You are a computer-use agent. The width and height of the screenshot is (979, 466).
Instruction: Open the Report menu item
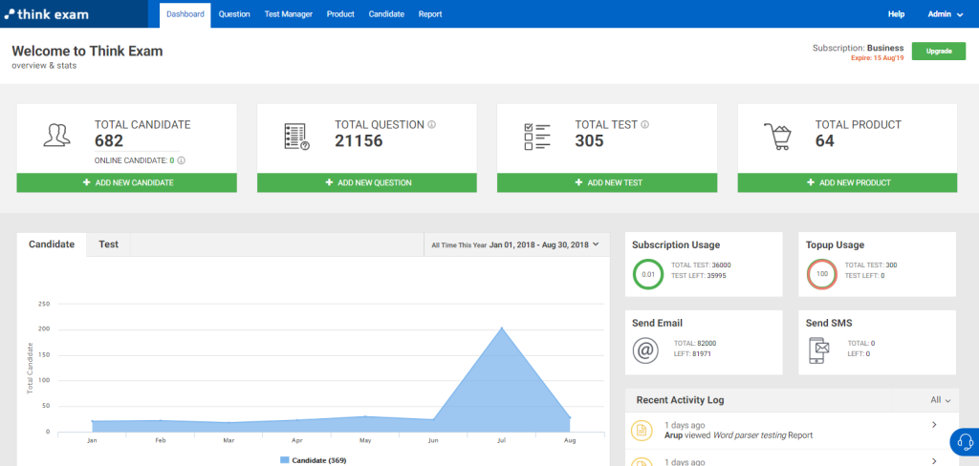[430, 14]
